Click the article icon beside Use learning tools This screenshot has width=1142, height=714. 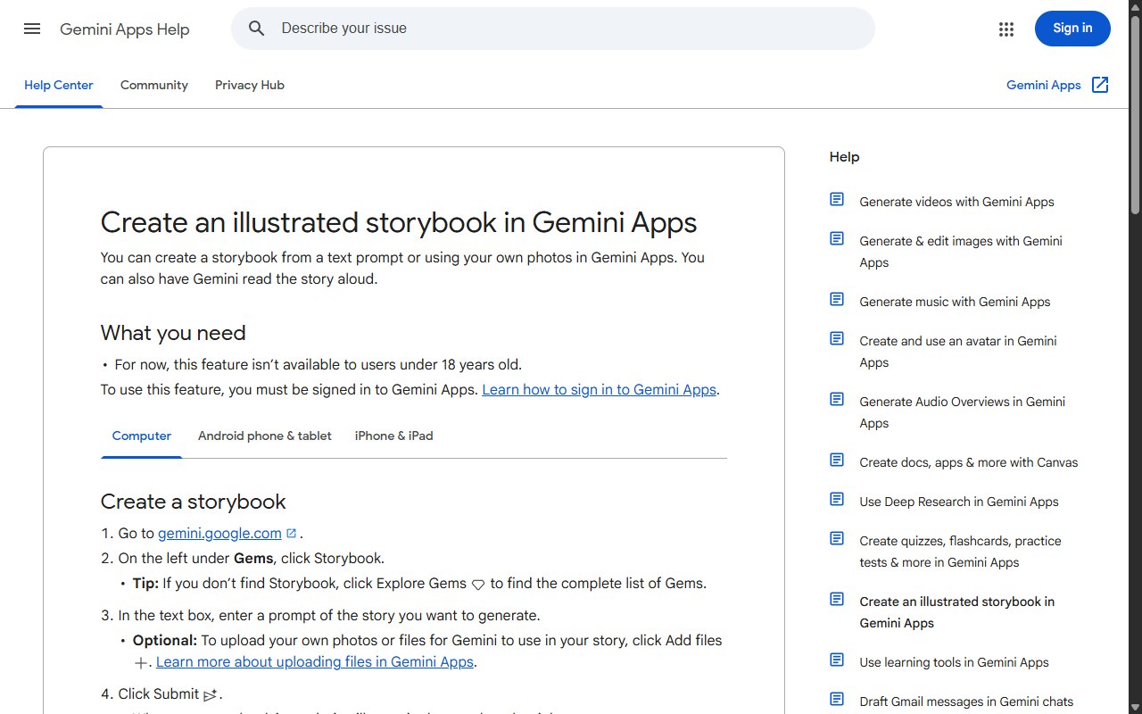(x=837, y=660)
